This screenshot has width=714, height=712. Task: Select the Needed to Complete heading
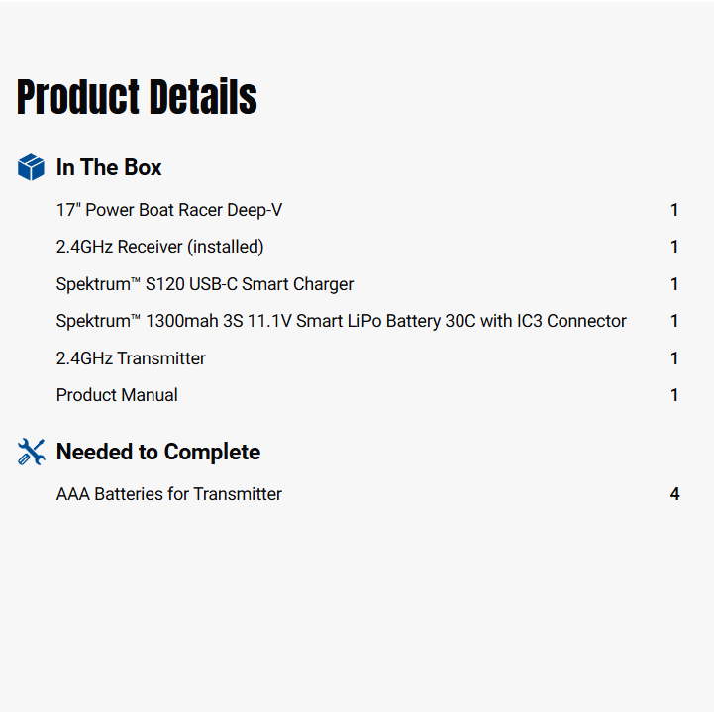coord(158,452)
